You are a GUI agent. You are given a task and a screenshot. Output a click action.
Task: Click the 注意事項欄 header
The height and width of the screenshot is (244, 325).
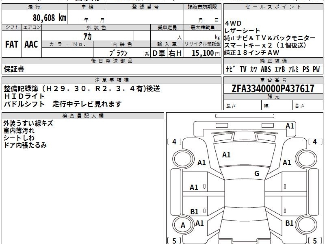click(111, 80)
